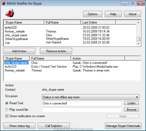The width and height of the screenshot is (146, 131).
Task: Sort actions by Action column header
Action: (98, 58)
